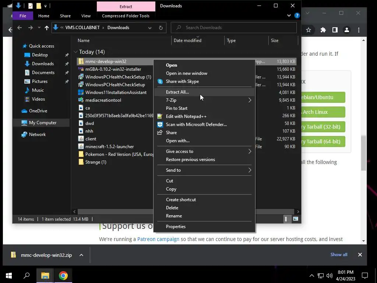This screenshot has height=283, width=377.
Task: Click Debian/Ubuntu download button in Chrome
Action: point(323,97)
